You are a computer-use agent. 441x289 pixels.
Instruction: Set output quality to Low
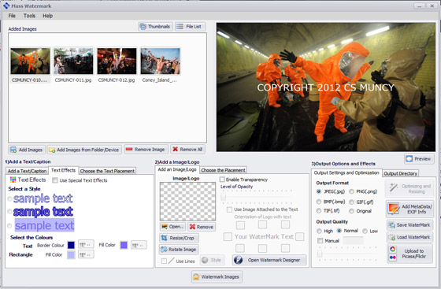(365, 231)
